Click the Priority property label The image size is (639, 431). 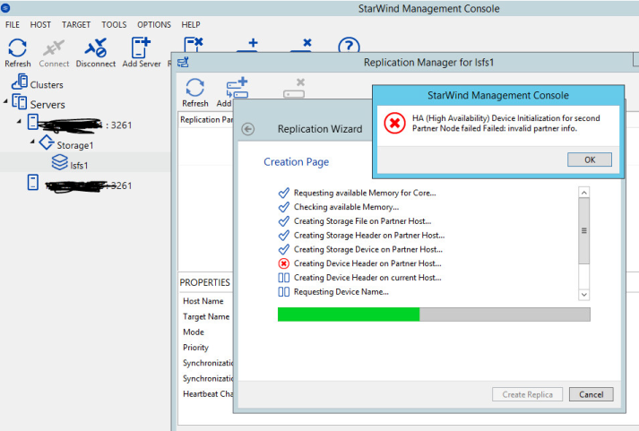pos(195,348)
